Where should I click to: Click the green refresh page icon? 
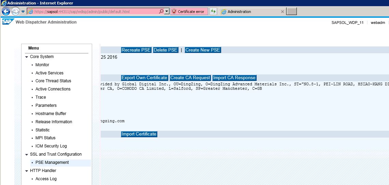tap(213, 11)
